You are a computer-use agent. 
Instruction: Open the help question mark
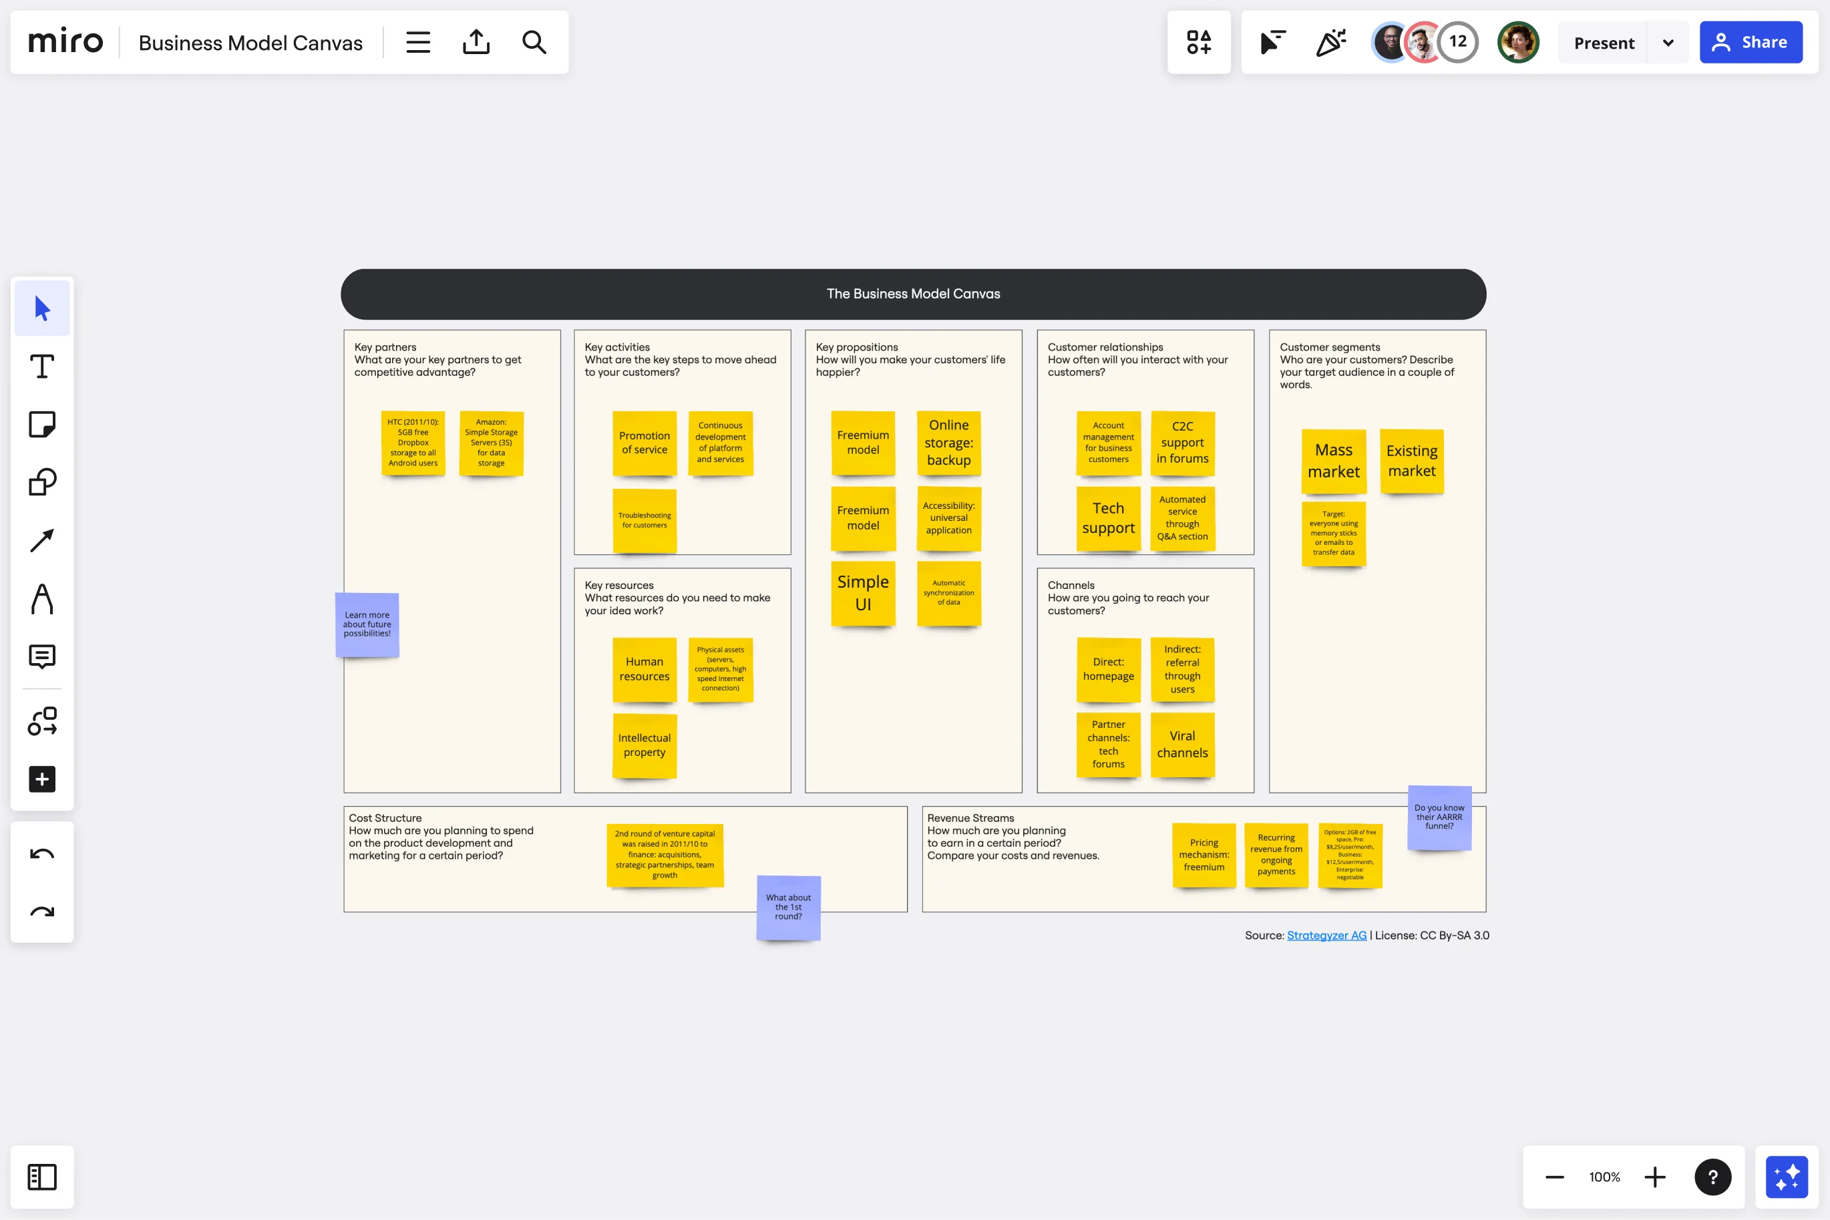1712,1177
